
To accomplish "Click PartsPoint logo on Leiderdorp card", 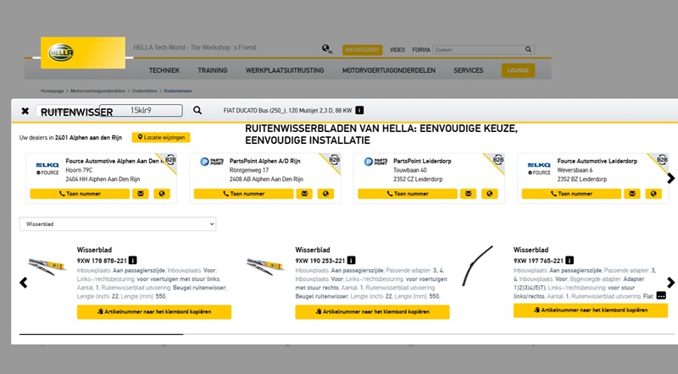I will [x=375, y=162].
